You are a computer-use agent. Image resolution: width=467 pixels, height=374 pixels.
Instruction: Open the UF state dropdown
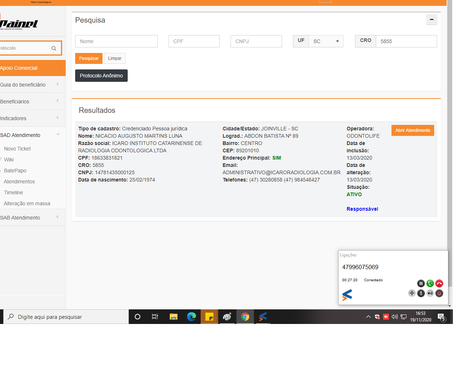(x=326, y=41)
